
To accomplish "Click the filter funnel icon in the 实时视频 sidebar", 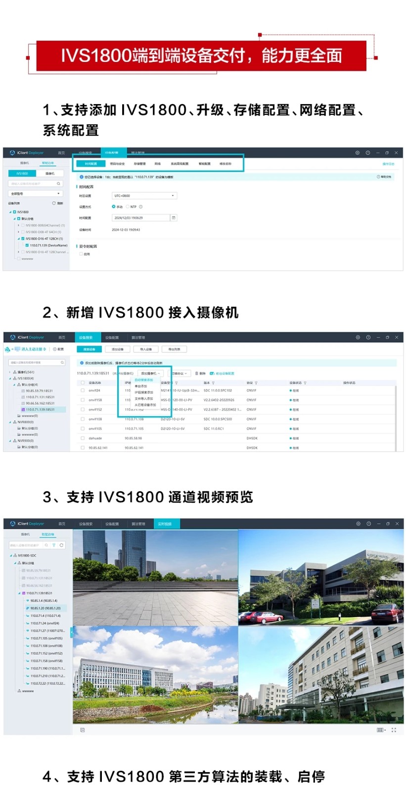I will [54, 545].
